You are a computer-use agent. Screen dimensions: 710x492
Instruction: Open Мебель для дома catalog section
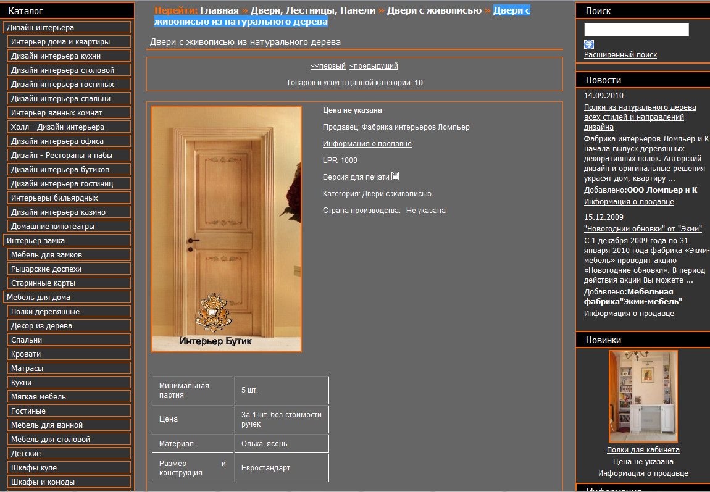pos(67,297)
